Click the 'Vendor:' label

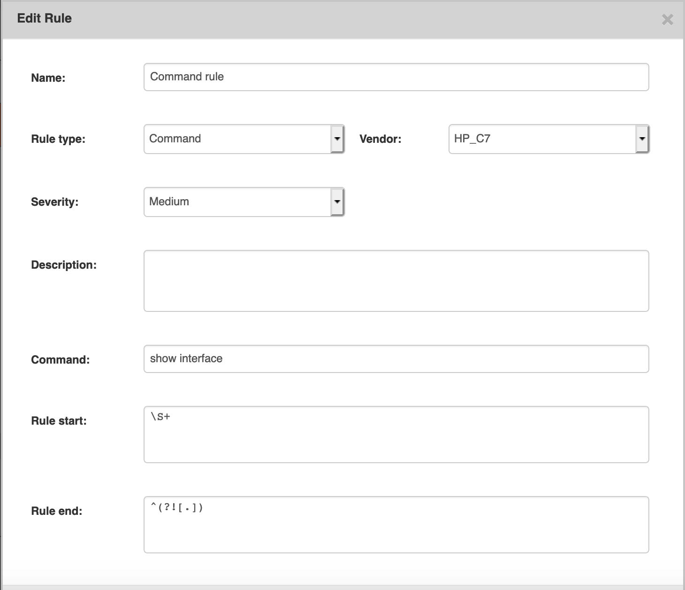[x=380, y=139]
